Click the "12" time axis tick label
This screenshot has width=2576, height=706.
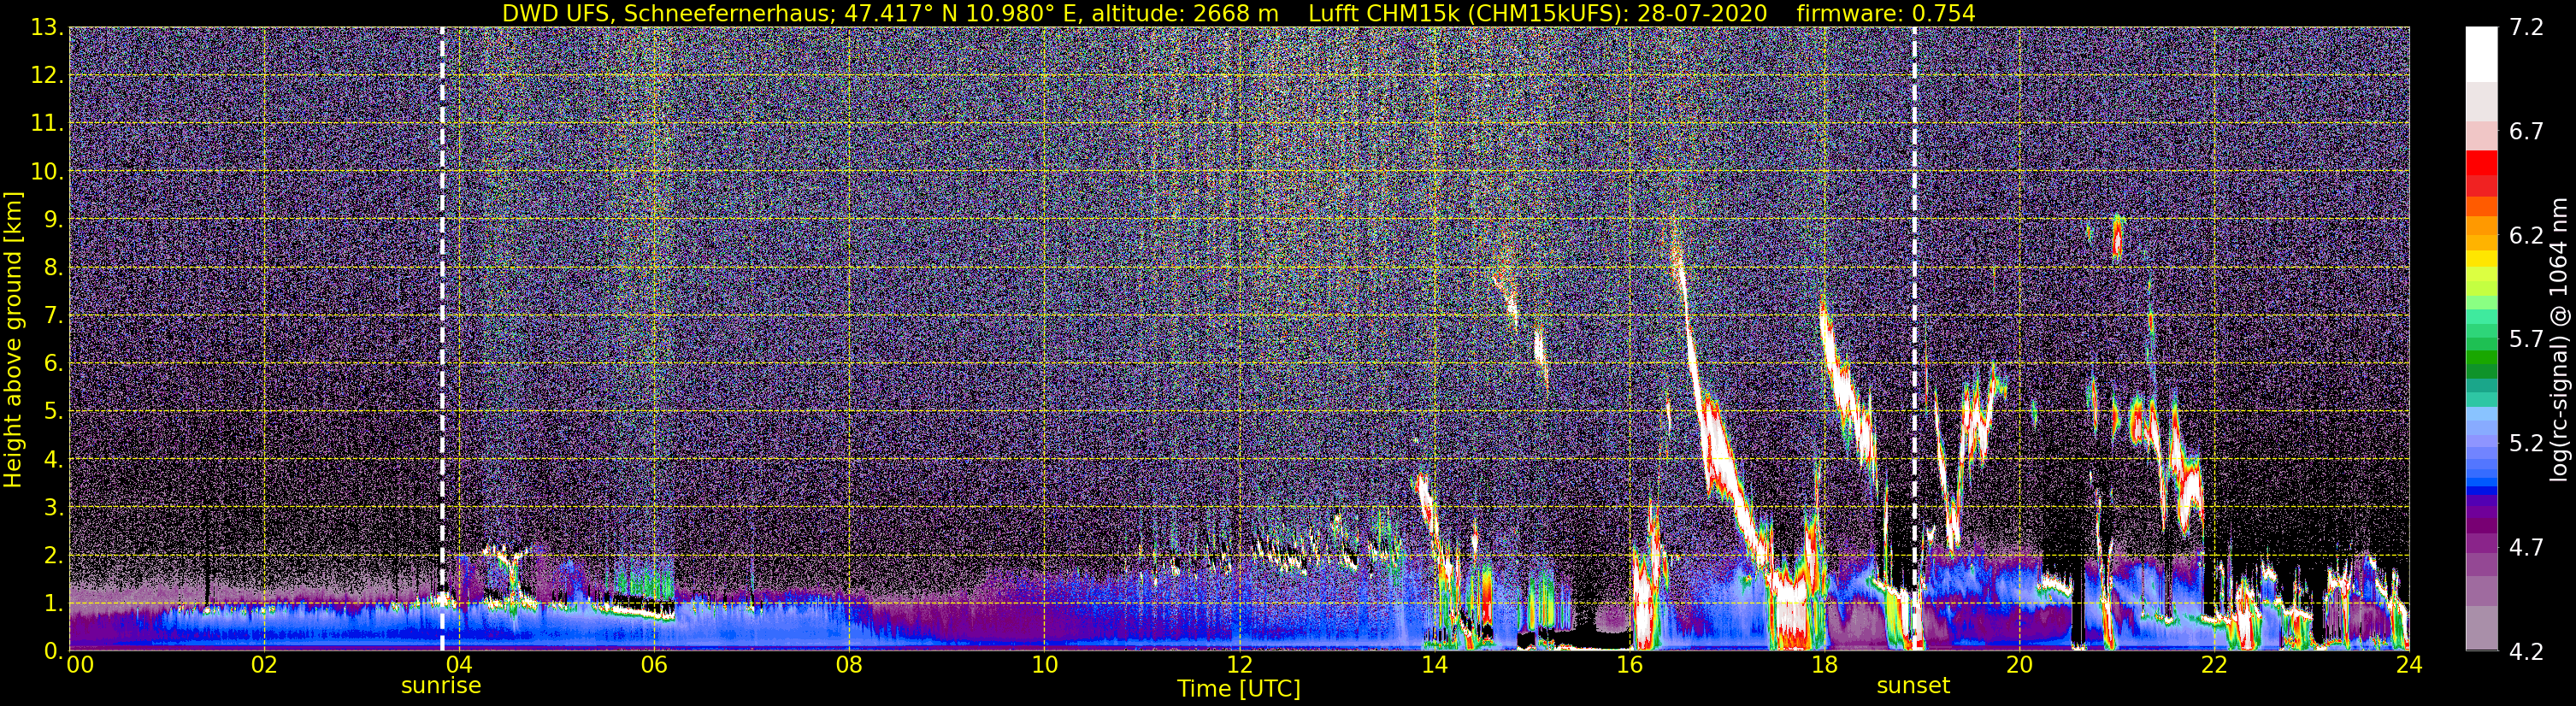[1239, 665]
